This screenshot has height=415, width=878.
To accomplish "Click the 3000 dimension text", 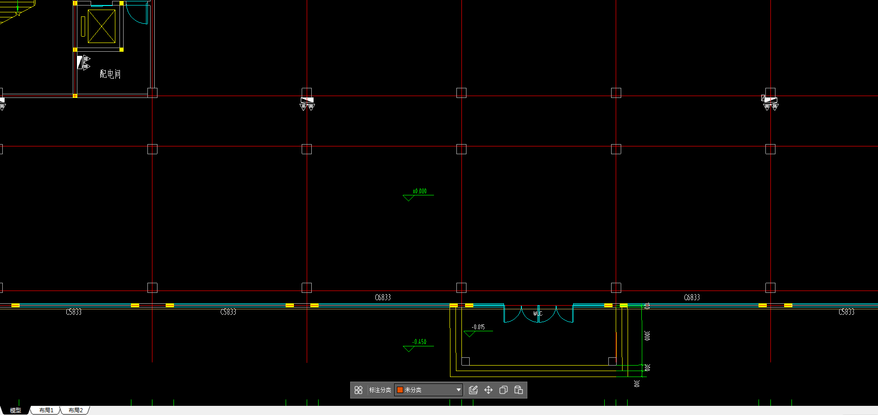I will pyautogui.click(x=647, y=336).
